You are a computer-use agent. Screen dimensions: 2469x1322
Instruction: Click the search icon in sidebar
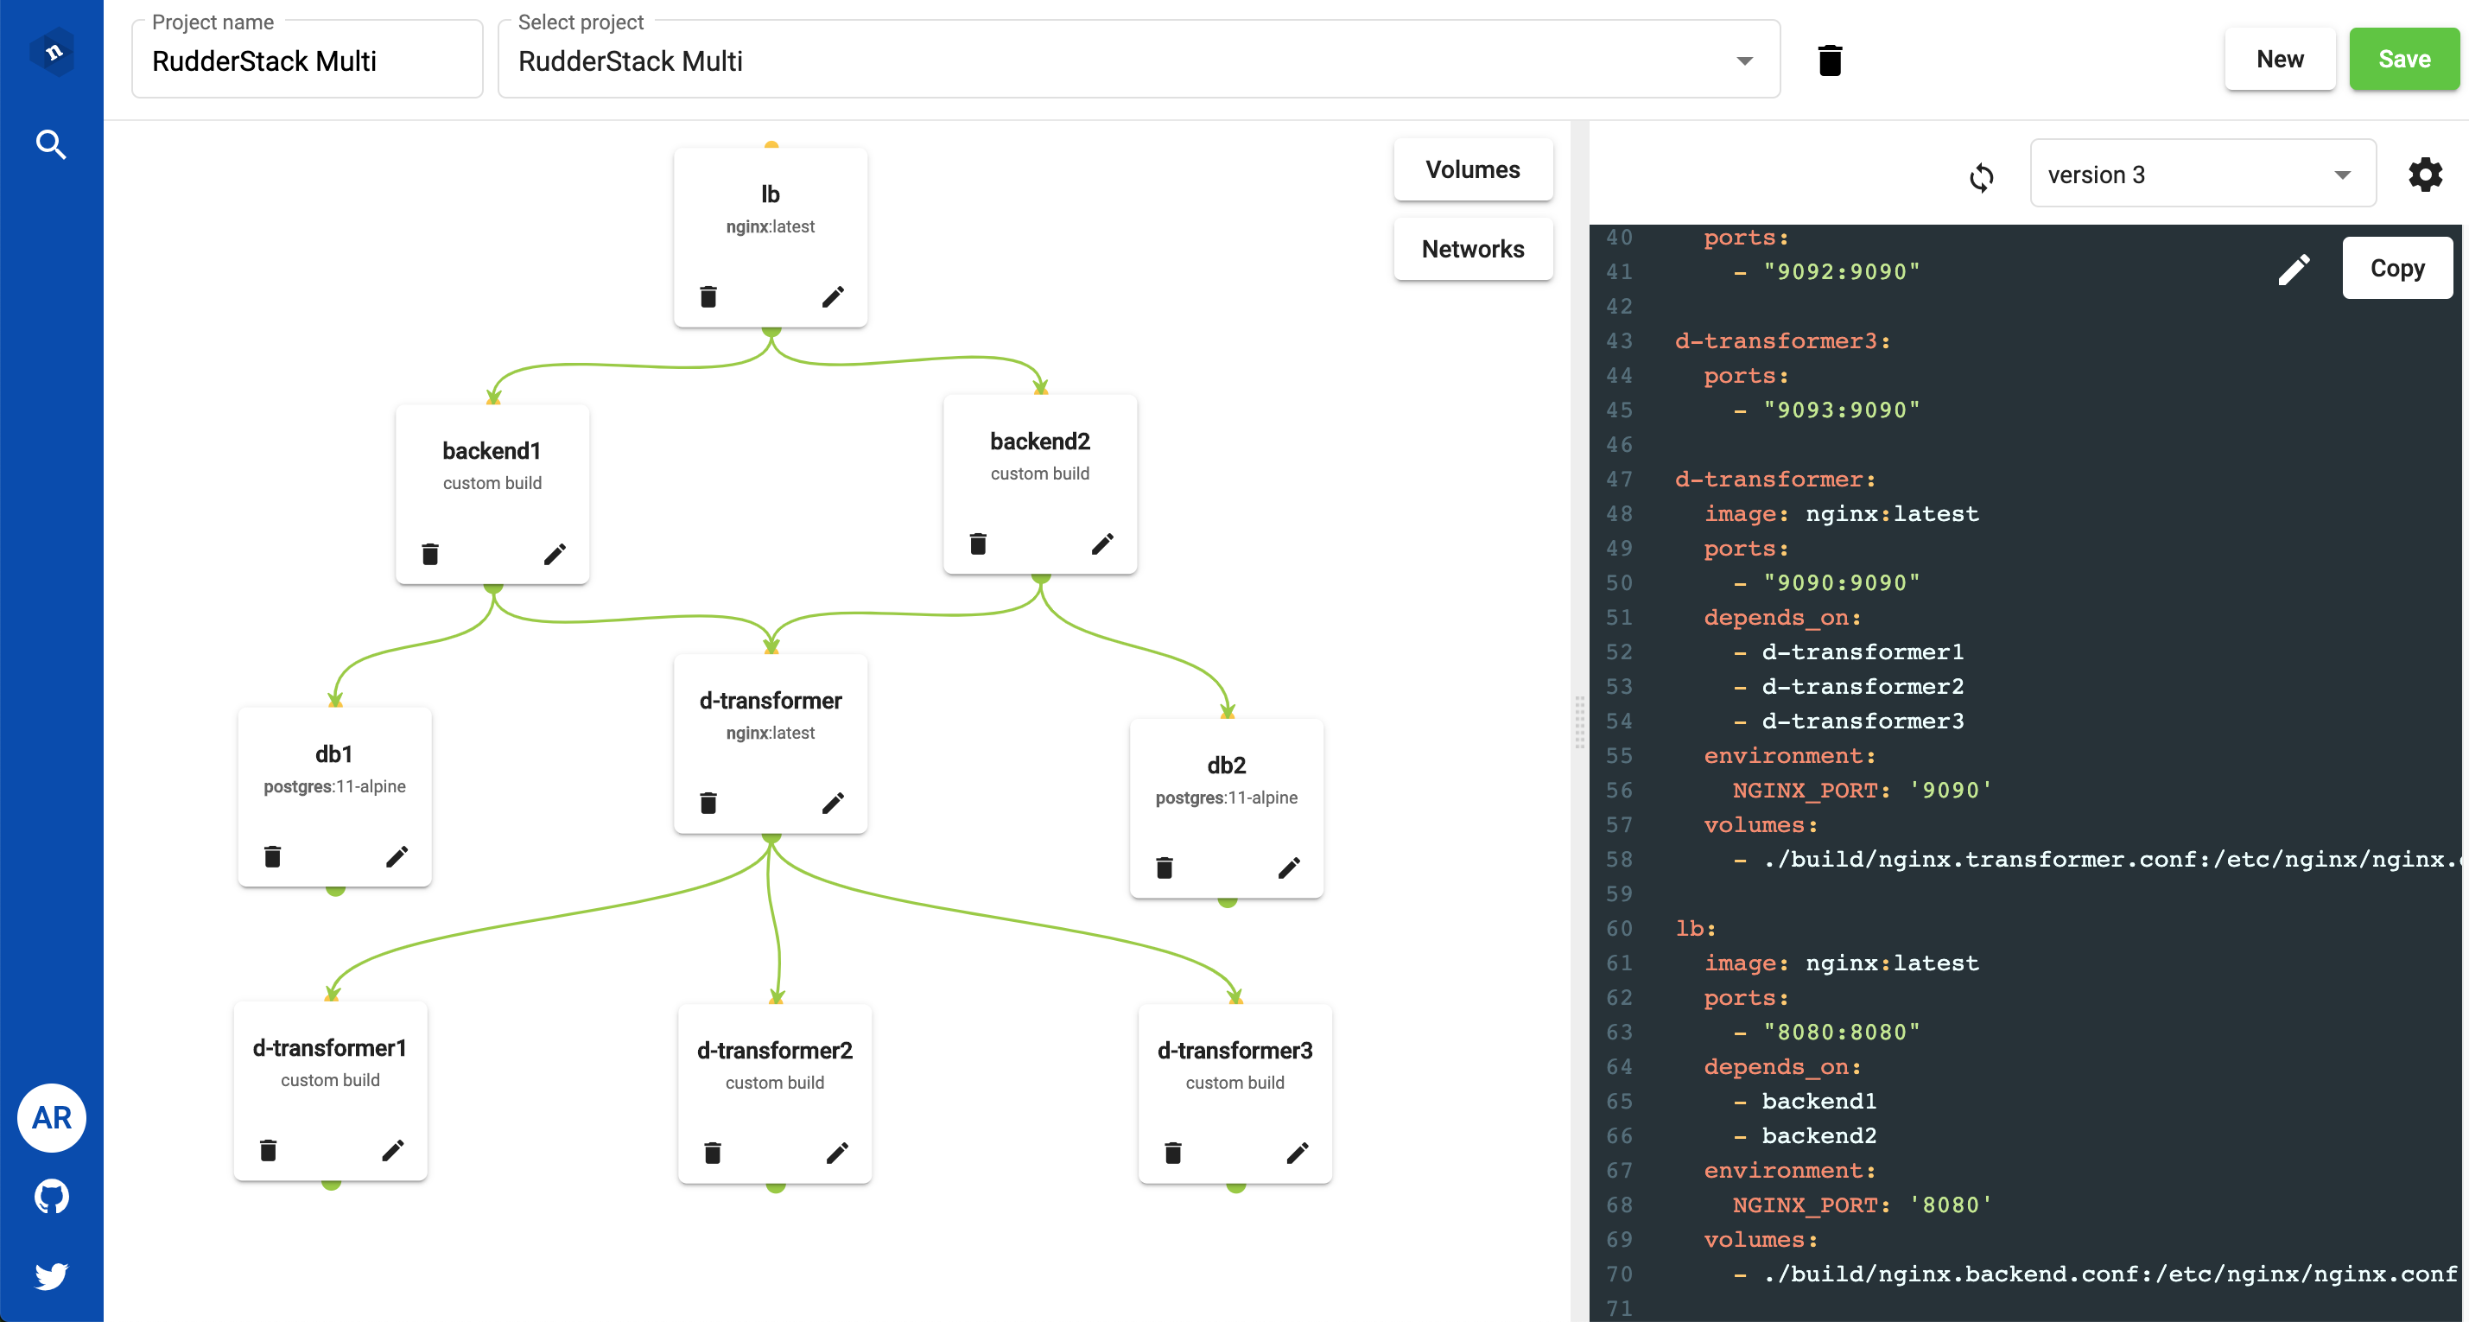click(x=51, y=143)
